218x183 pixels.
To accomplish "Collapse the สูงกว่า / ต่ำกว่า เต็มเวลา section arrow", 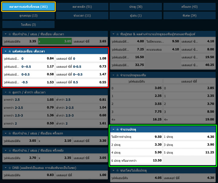I will click(5, 92).
